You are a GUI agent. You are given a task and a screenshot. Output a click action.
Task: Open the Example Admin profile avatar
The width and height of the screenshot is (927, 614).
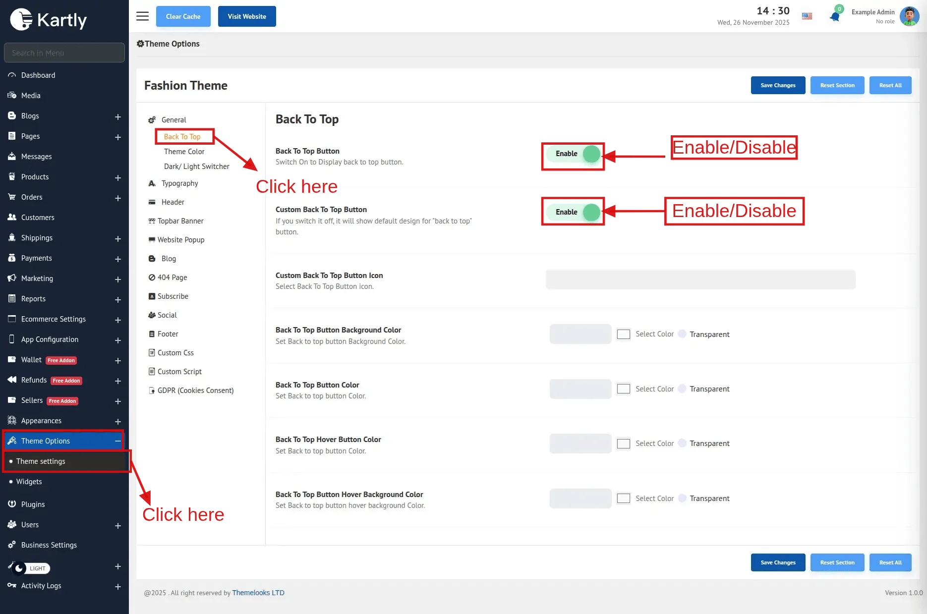909,16
